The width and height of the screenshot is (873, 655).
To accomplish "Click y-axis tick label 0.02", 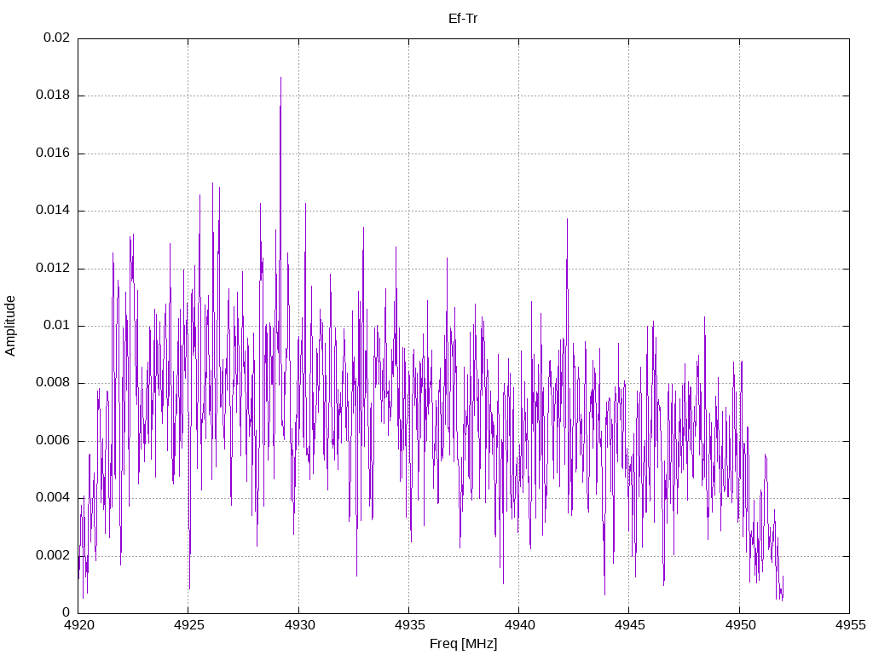I will 57,38.
